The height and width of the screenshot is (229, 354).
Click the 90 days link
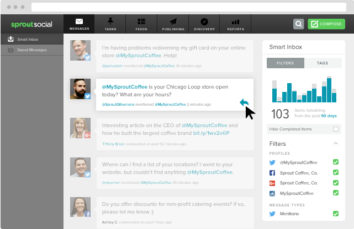(329, 116)
